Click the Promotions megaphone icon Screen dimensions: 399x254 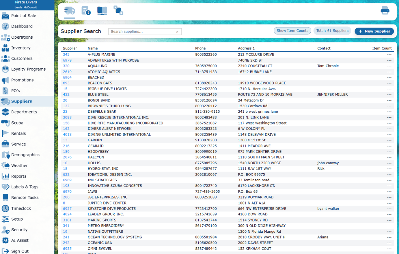5,80
